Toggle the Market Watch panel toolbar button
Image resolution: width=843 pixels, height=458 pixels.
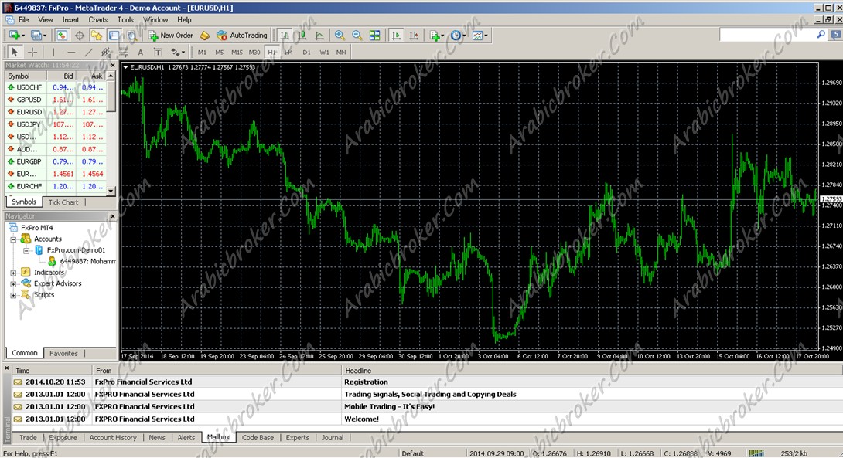[62, 36]
